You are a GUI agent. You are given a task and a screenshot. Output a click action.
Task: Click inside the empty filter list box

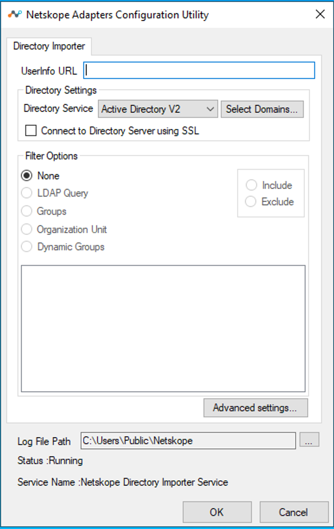click(163, 329)
